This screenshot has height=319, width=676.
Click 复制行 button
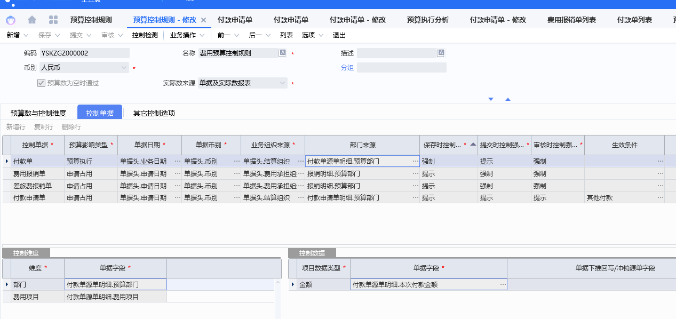44,127
